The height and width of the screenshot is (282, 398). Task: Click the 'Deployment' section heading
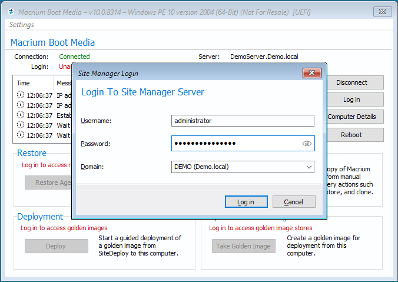pos(40,217)
